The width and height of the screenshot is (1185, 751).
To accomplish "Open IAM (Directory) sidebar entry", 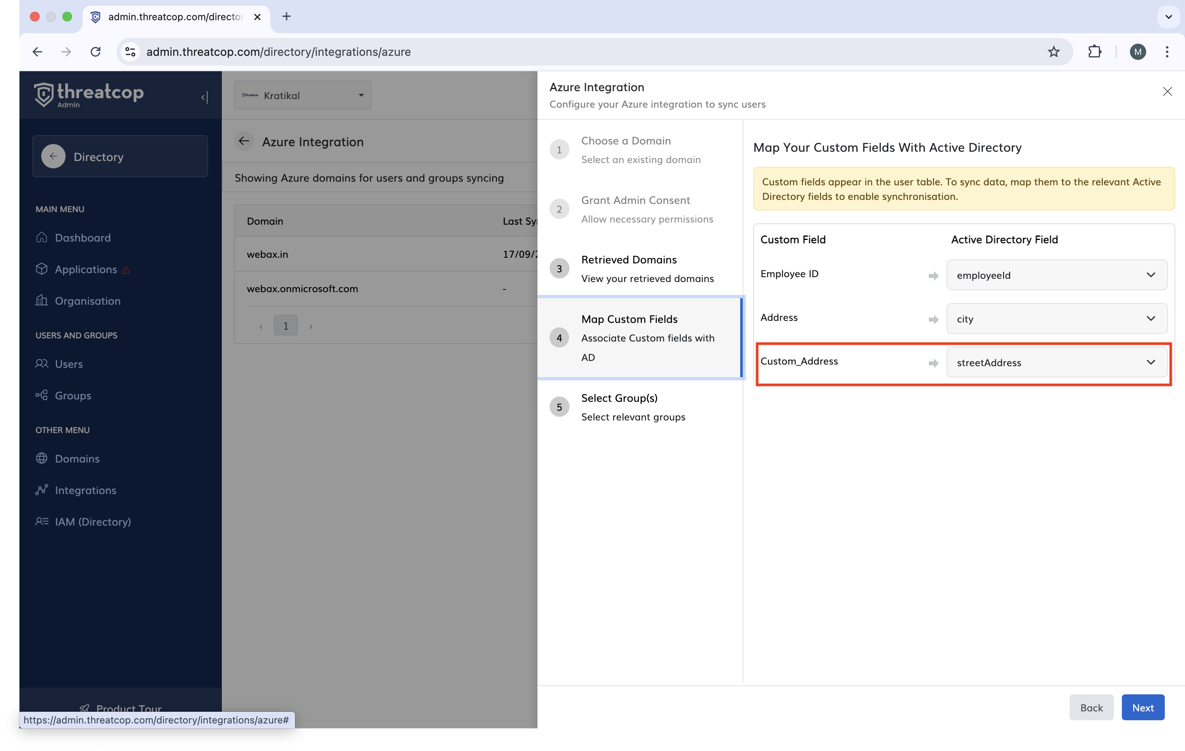I will [93, 521].
